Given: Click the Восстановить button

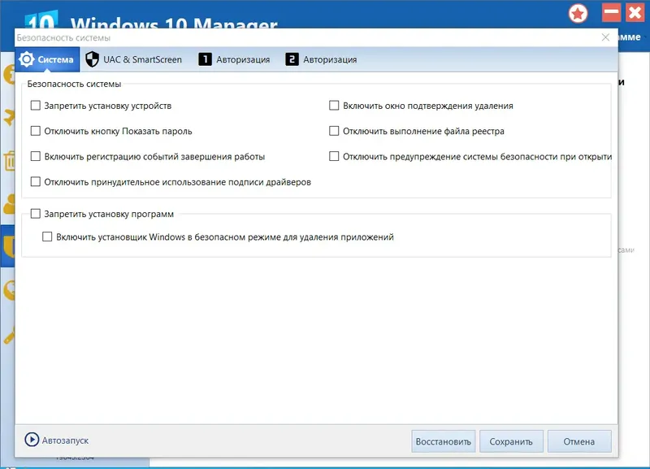Looking at the screenshot, I should 443,441.
